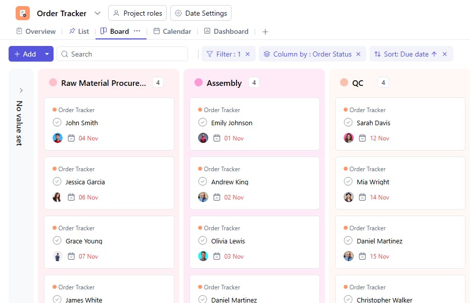Image resolution: width=470 pixels, height=303 pixels.
Task: Toggle completion circle for Andrew King
Action: coord(203,182)
